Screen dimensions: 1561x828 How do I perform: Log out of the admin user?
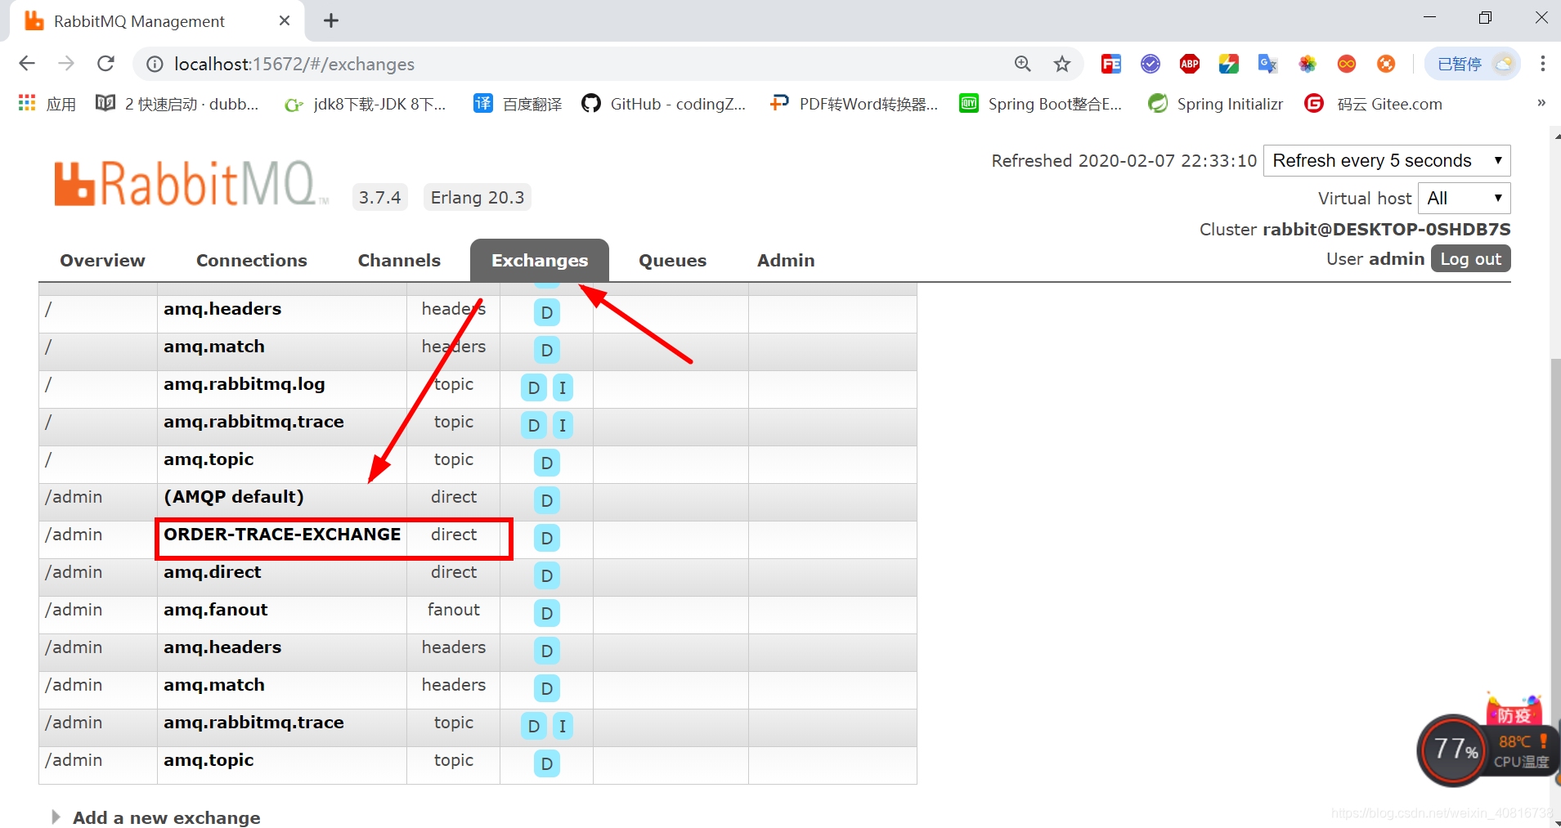click(x=1470, y=259)
